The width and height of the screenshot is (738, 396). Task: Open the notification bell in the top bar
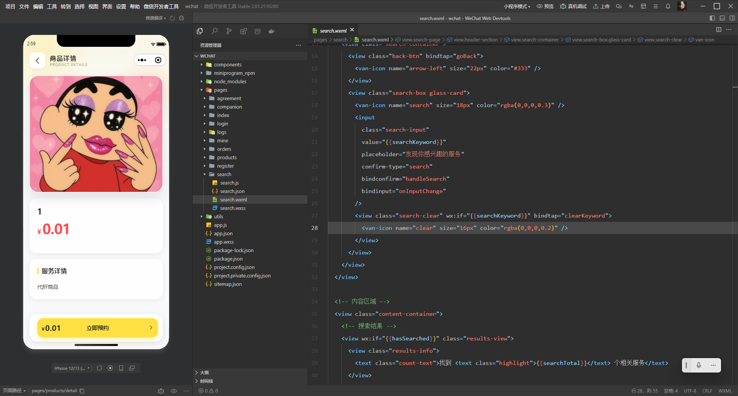coord(668,6)
